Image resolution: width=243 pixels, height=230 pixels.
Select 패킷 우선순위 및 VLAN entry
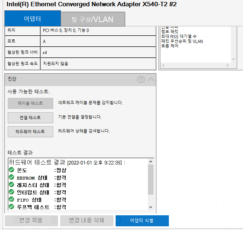182,41
